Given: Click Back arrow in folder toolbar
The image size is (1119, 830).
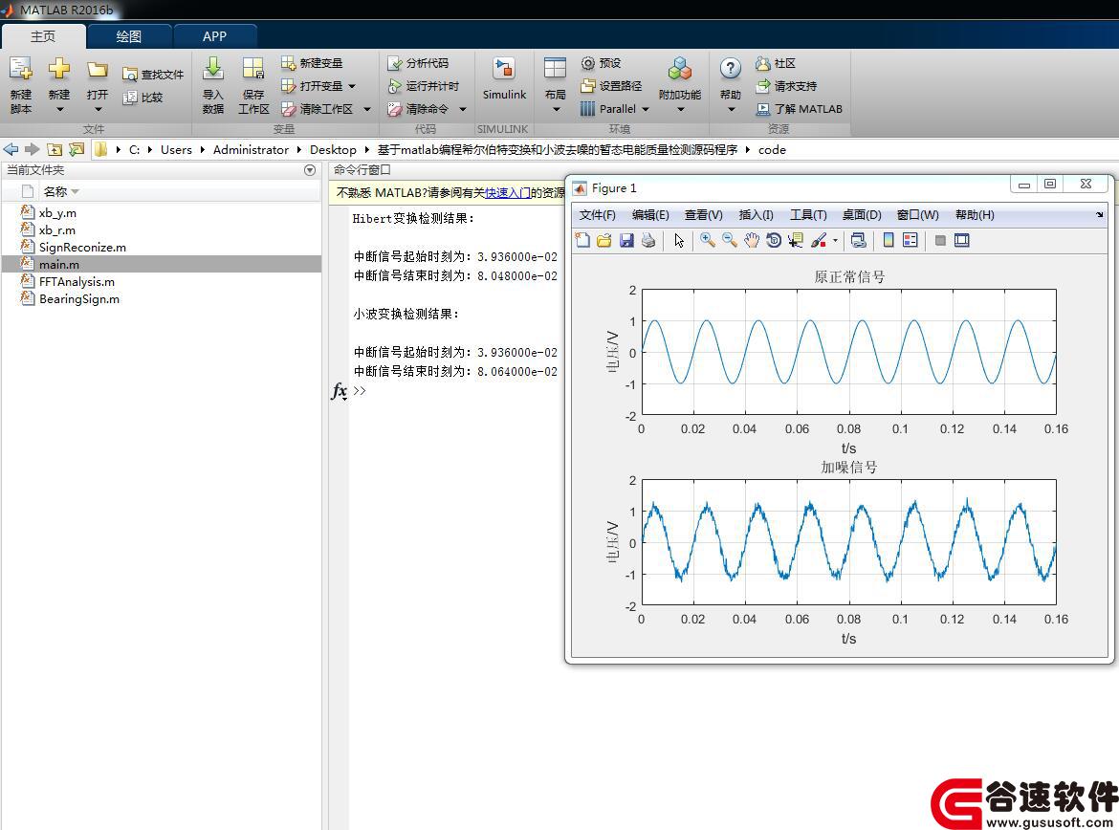Looking at the screenshot, I should point(11,149).
